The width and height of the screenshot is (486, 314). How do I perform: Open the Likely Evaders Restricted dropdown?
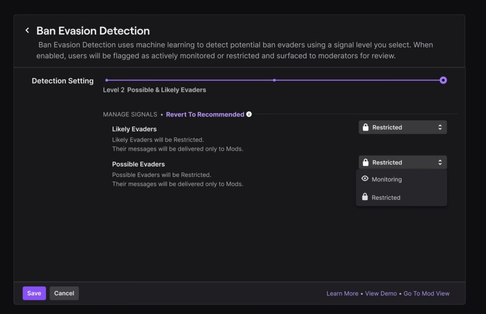402,127
